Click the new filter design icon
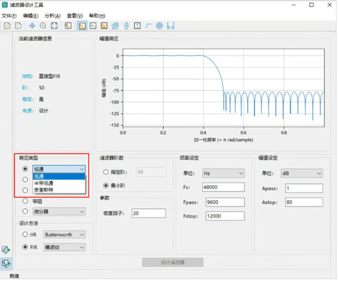338x281 pixels. click(x=7, y=26)
